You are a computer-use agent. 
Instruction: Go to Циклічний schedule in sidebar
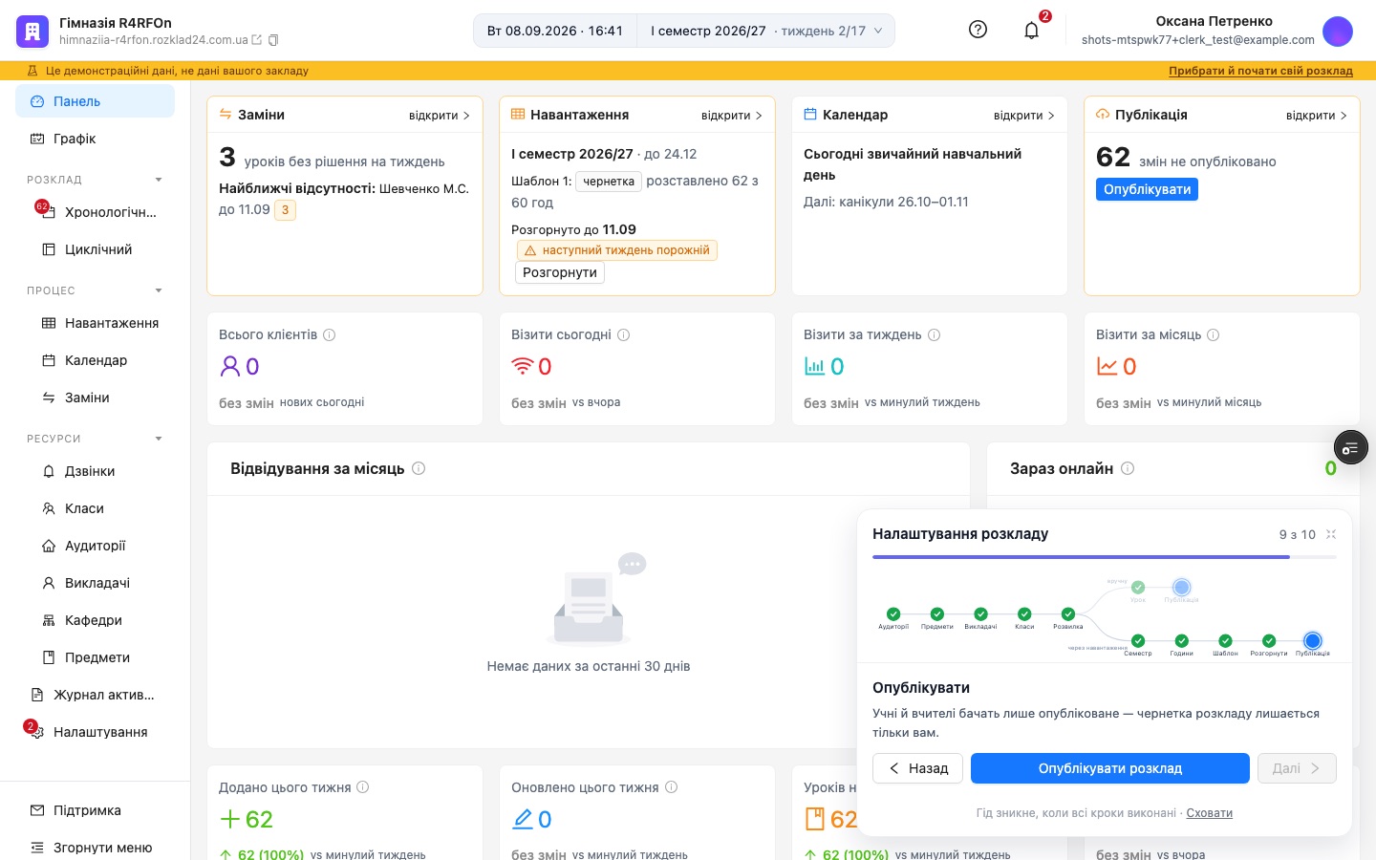95,249
